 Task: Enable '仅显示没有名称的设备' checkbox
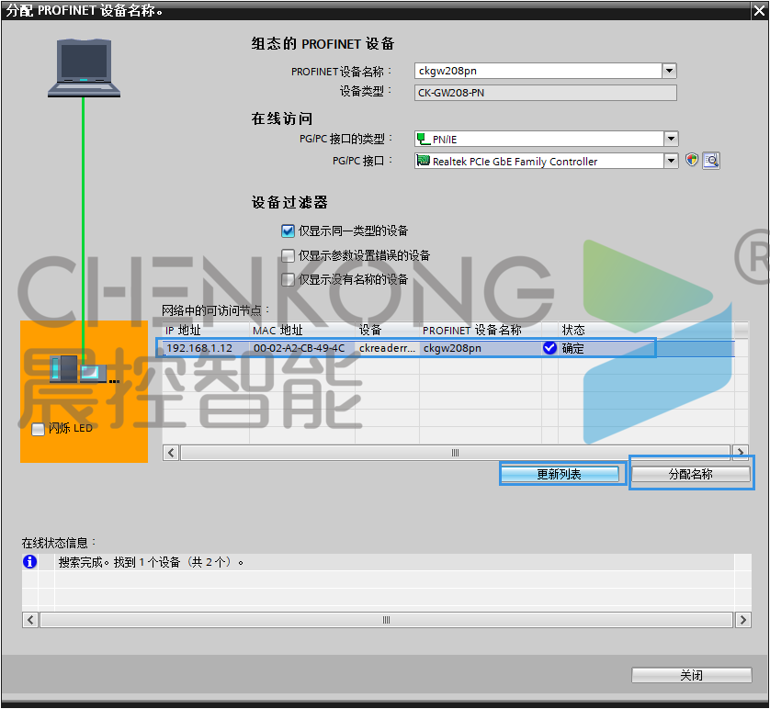(x=288, y=279)
